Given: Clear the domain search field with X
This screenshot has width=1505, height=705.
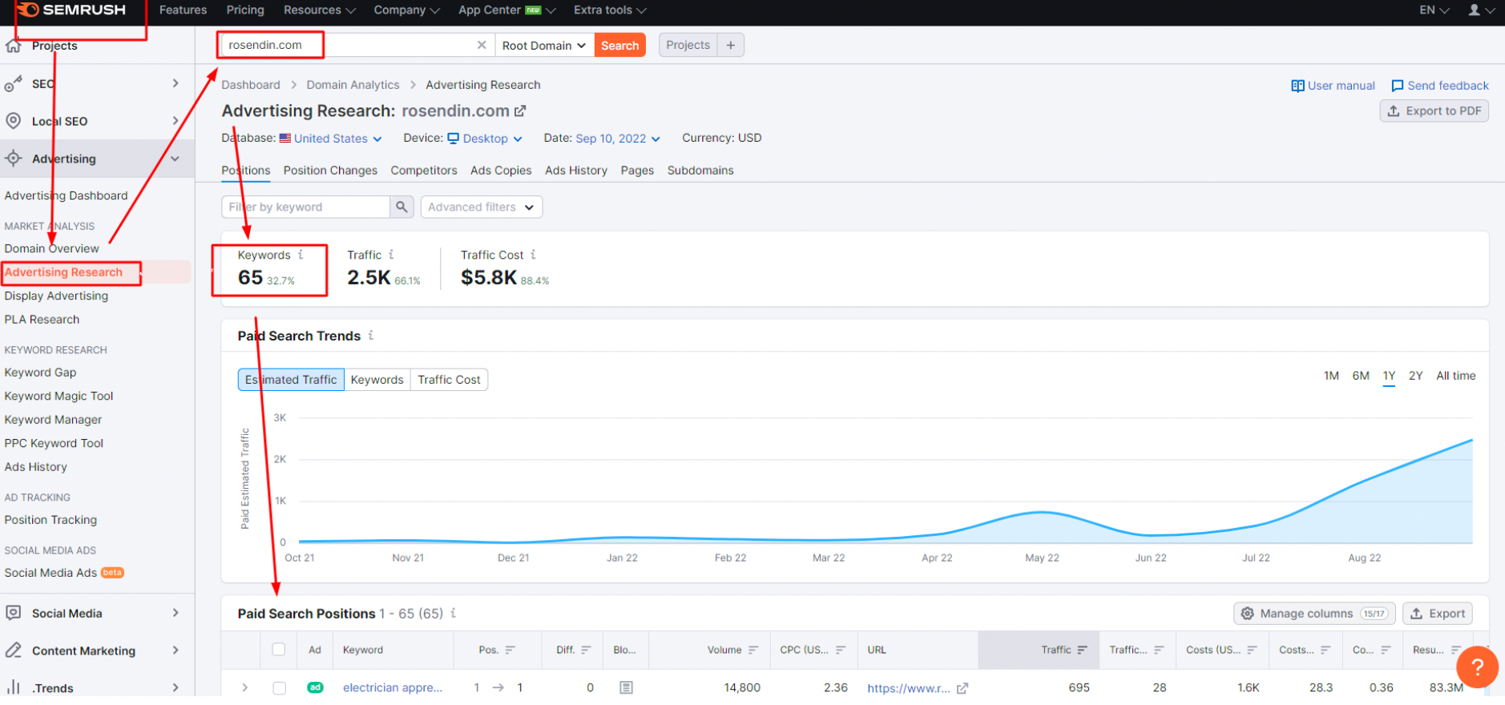Looking at the screenshot, I should pyautogui.click(x=482, y=45).
